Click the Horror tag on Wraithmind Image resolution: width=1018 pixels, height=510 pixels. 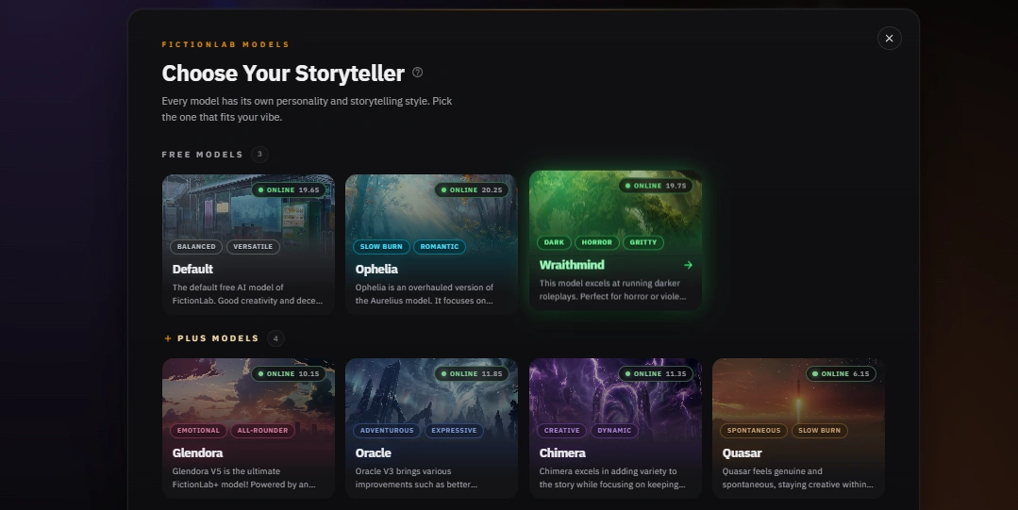(596, 242)
